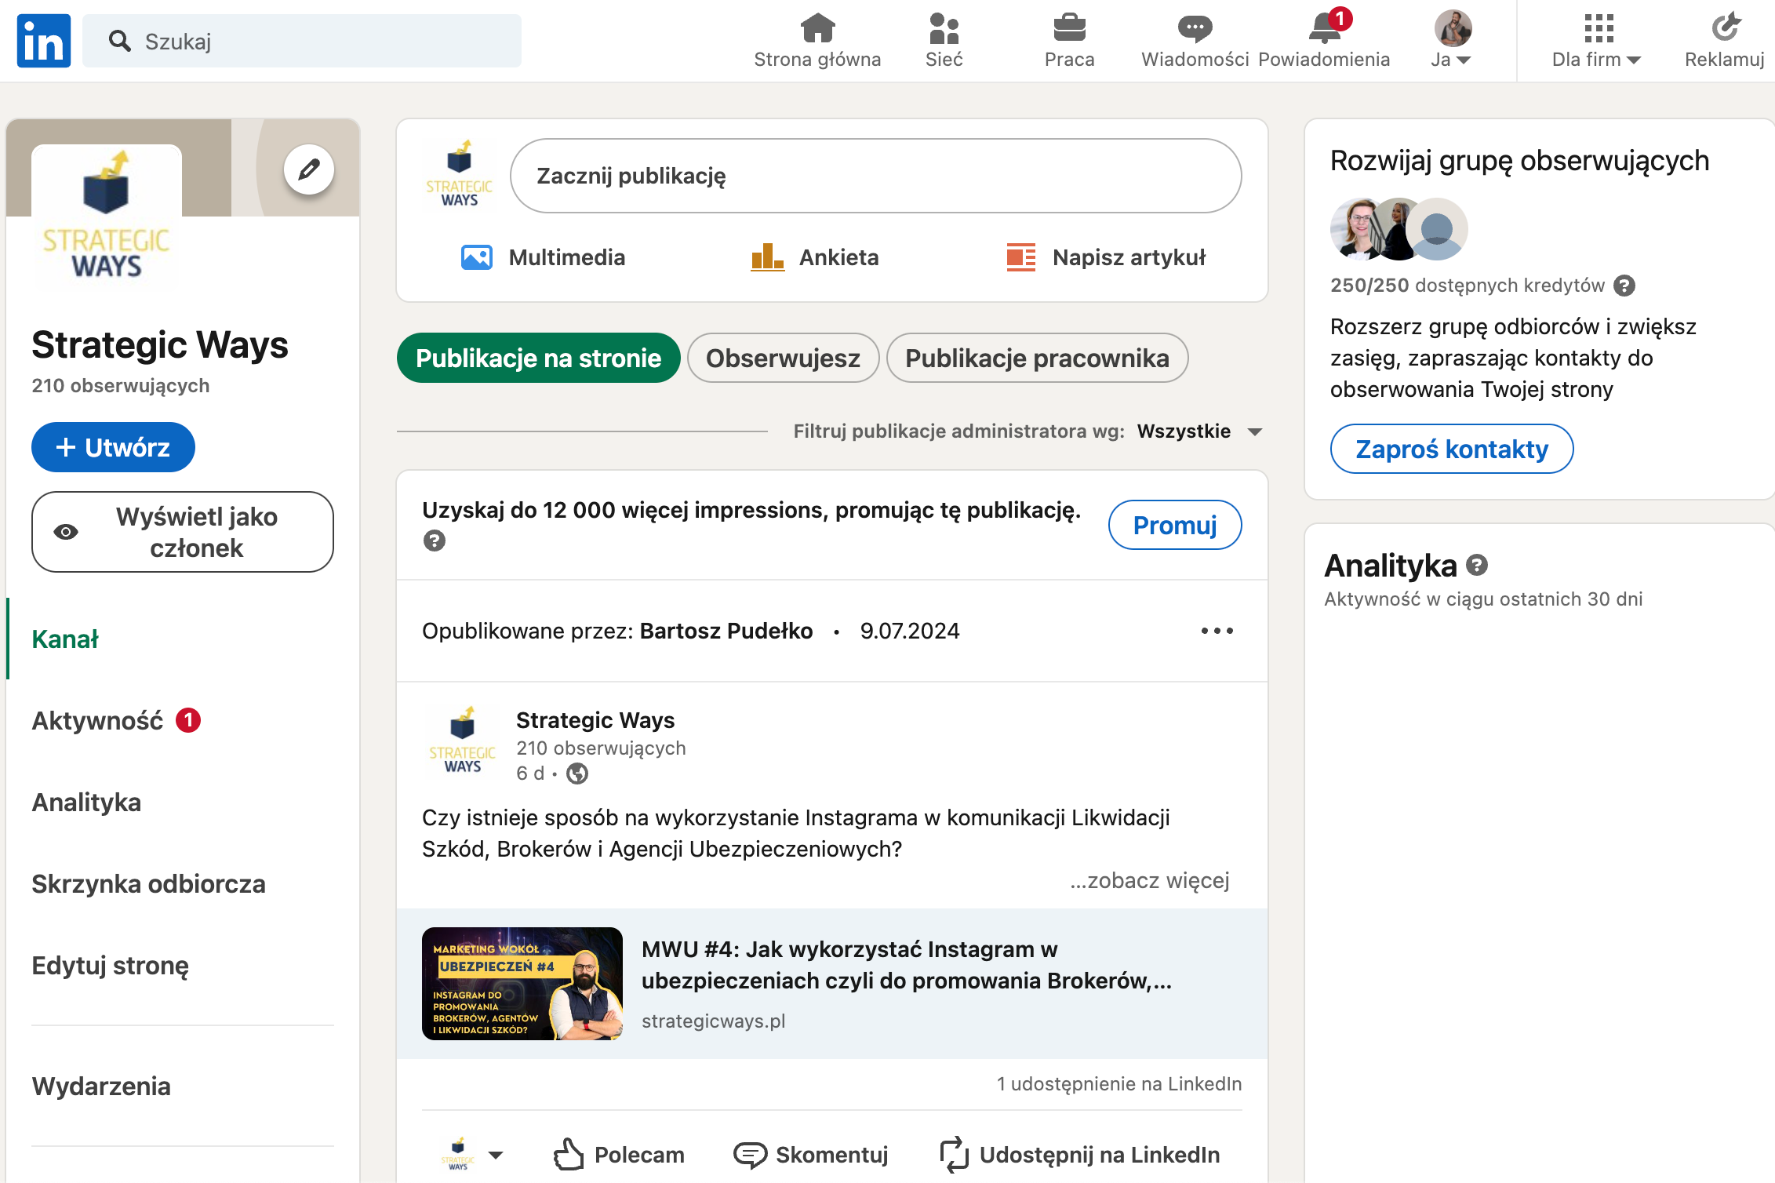Click the Zacznij publikację field
Screen dimensions: 1775x1183
click(x=875, y=176)
